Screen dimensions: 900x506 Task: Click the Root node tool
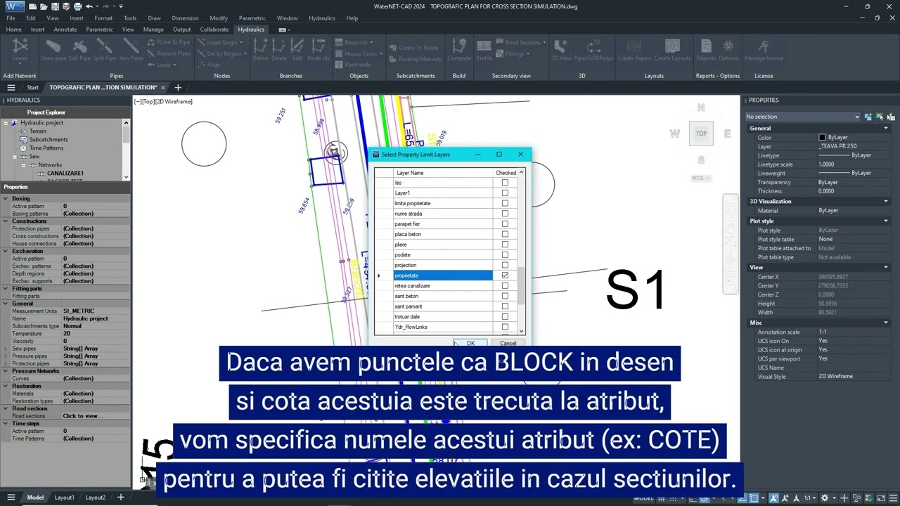coord(353,65)
